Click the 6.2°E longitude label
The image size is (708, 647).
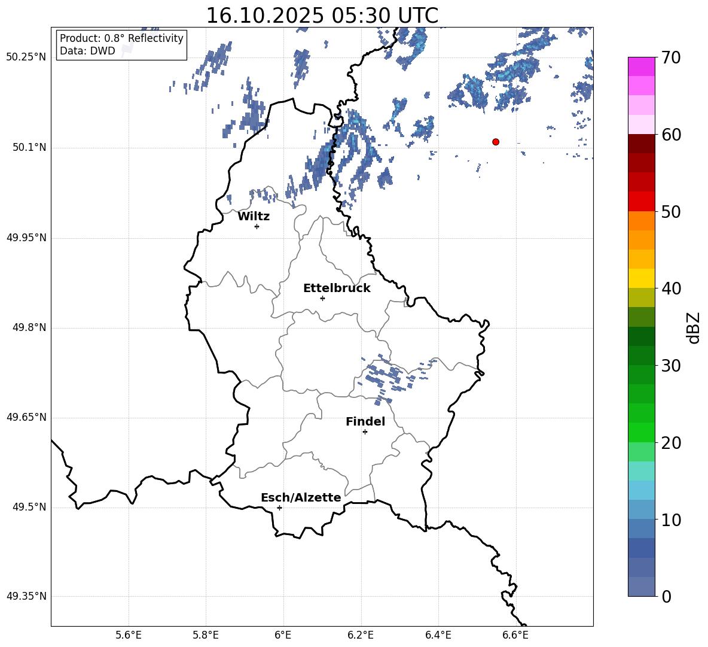point(361,635)
